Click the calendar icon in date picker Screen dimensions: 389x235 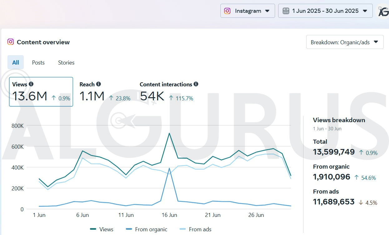286,11
